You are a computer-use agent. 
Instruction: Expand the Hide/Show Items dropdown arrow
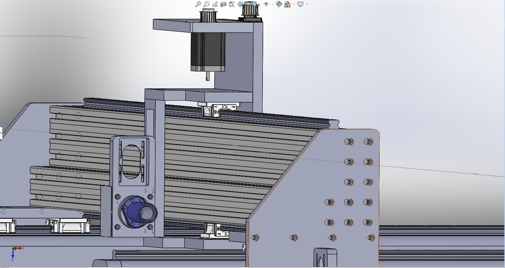click(272, 4)
